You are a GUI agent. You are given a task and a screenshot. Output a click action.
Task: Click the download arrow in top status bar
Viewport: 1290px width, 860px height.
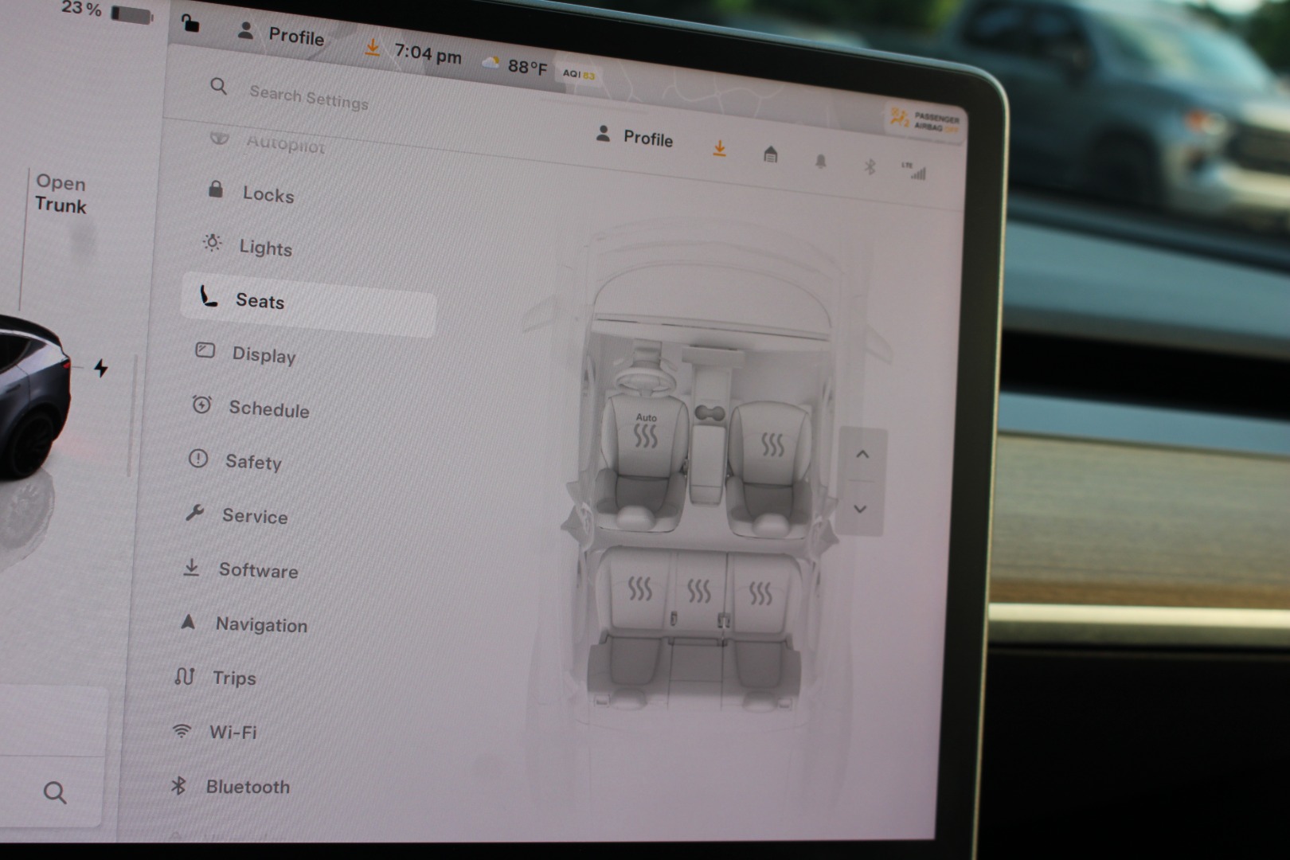372,48
